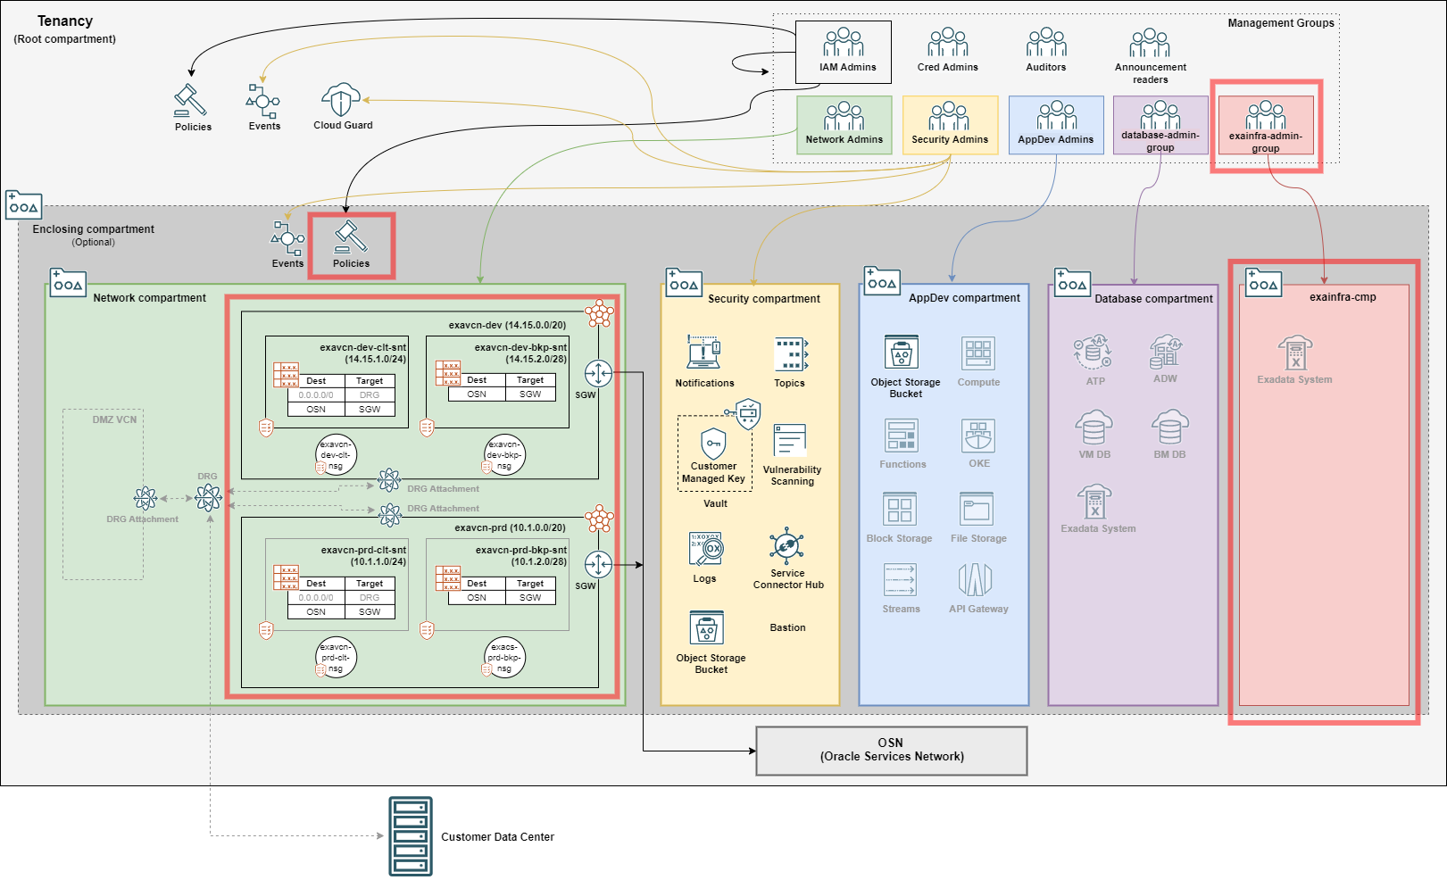
Task: Click the ATP database icon
Action: point(1094,353)
